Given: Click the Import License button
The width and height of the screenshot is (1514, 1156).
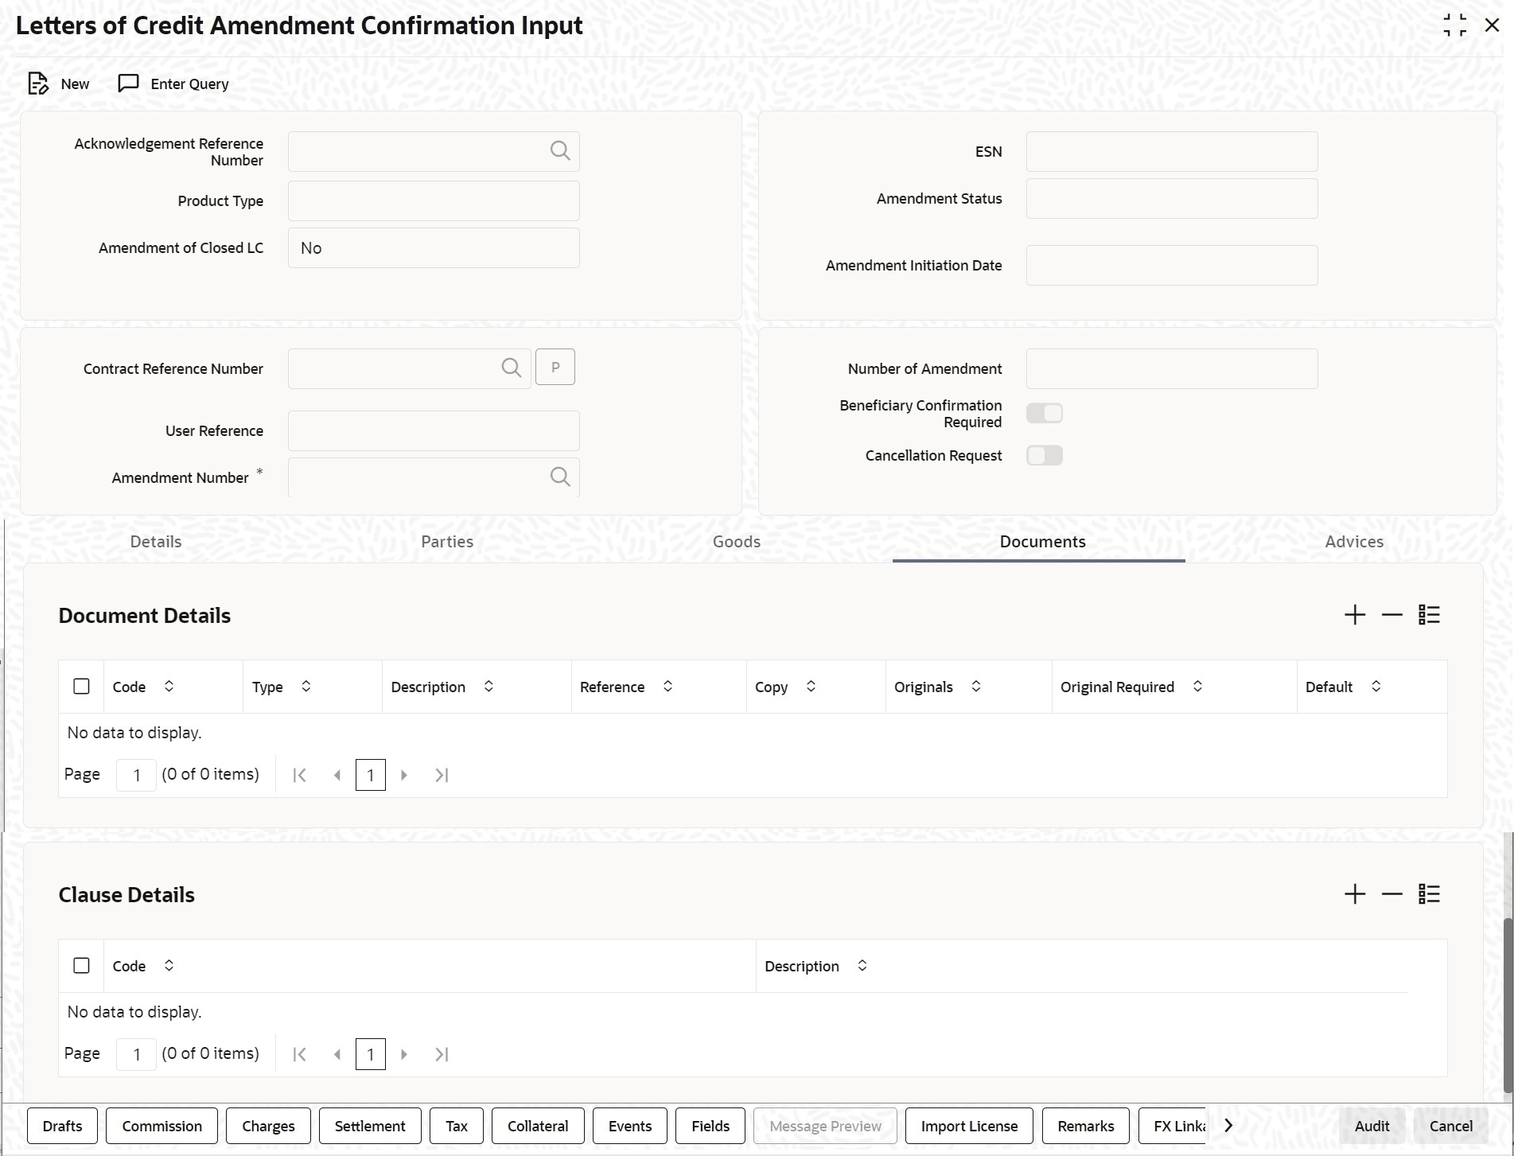Looking at the screenshot, I should [x=969, y=1126].
